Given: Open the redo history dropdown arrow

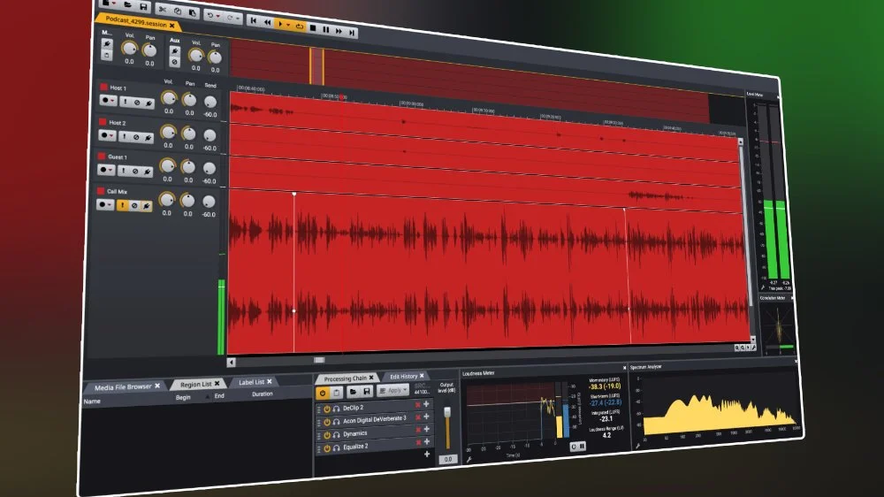Looking at the screenshot, I should coord(239,19).
